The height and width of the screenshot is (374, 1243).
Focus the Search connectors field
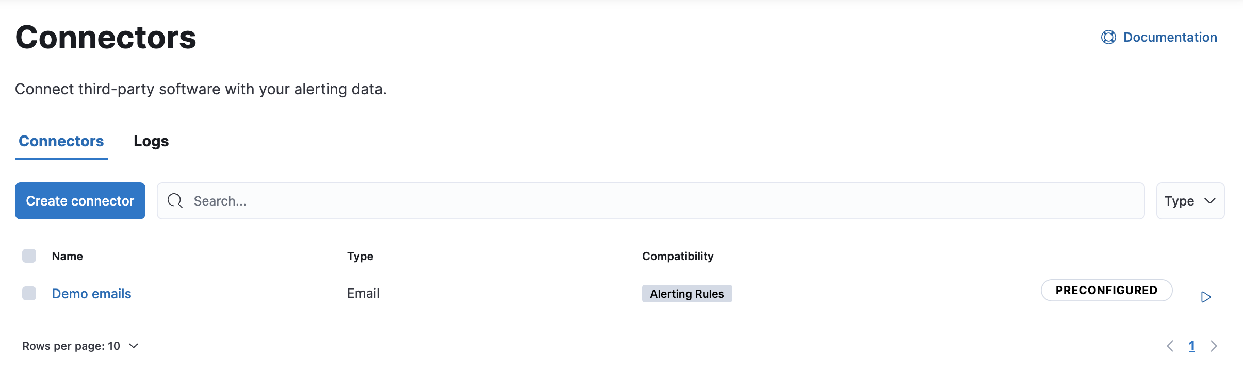[651, 201]
